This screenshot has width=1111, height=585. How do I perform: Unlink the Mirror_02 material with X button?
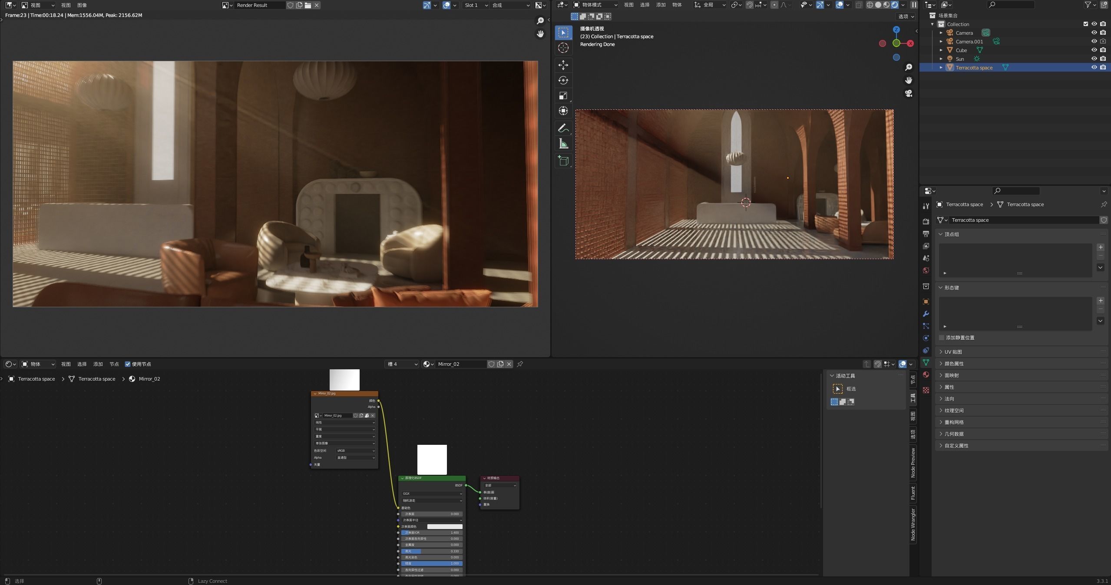click(x=509, y=364)
